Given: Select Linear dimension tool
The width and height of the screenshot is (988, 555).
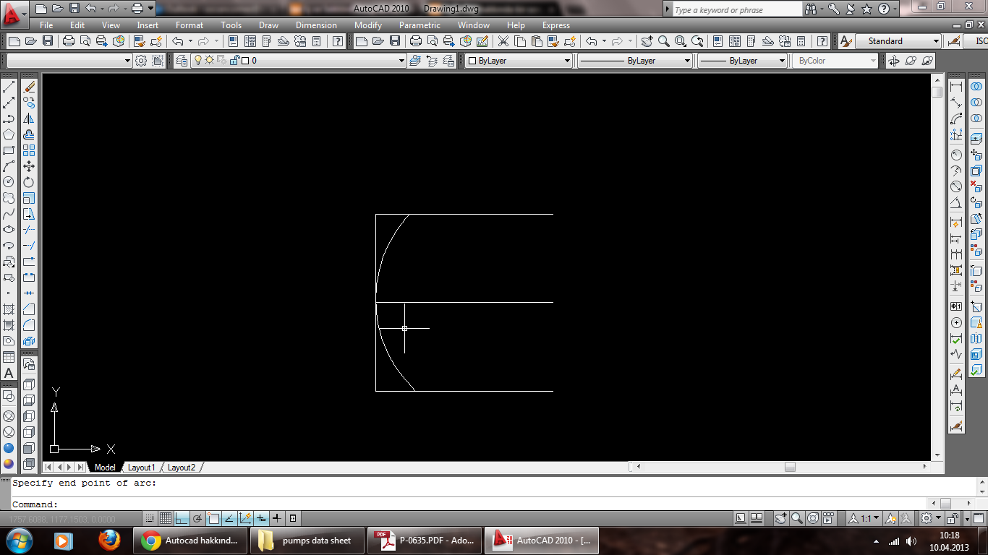Looking at the screenshot, I should point(956,87).
